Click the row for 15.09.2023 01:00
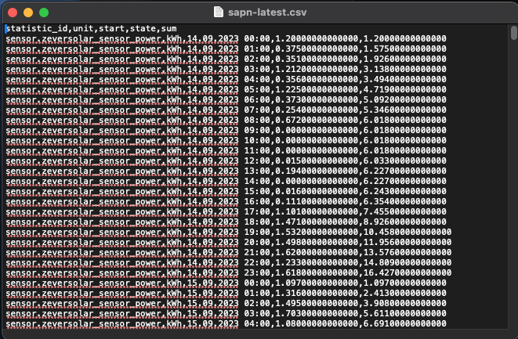This screenshot has height=339, width=518. (226, 293)
